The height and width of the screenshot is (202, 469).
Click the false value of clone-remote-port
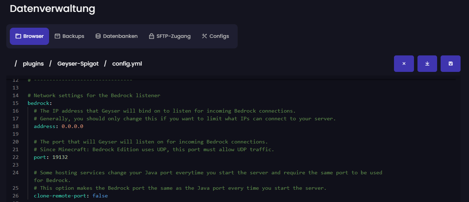click(x=100, y=196)
